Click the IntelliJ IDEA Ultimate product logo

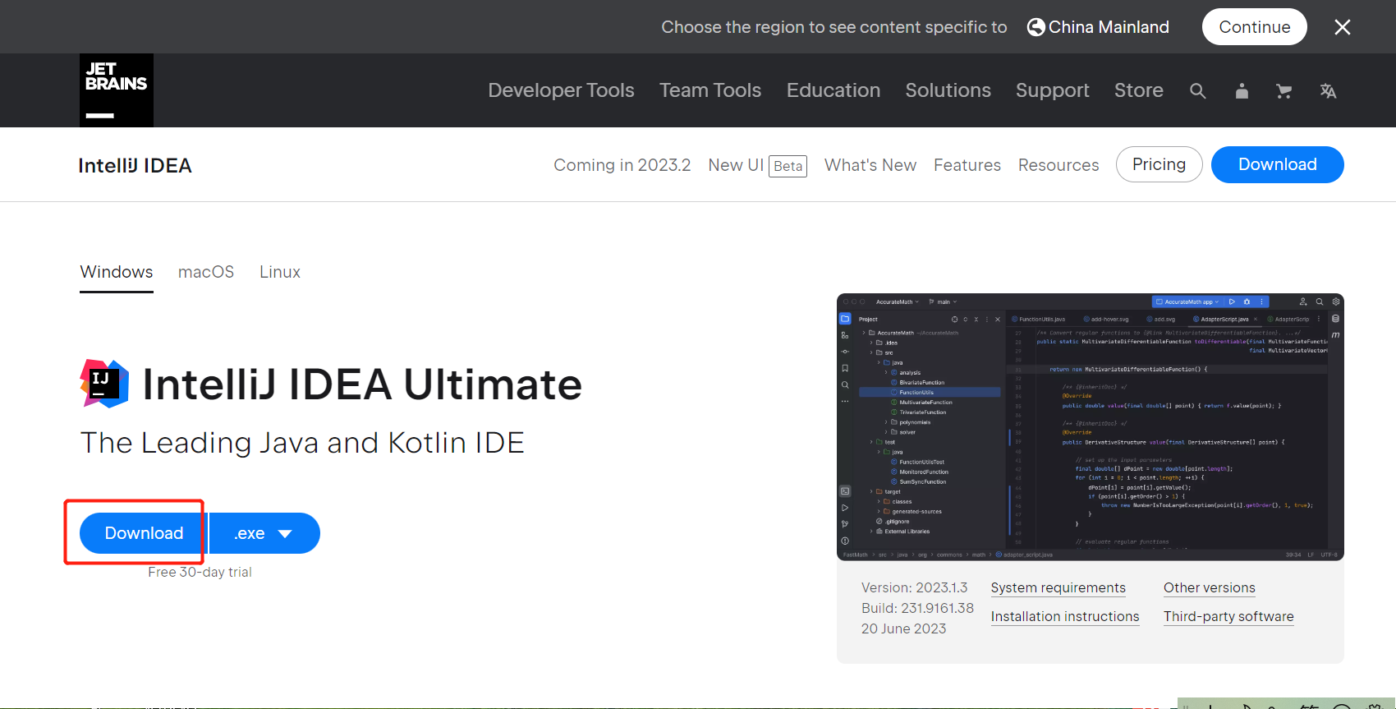pyautogui.click(x=104, y=384)
